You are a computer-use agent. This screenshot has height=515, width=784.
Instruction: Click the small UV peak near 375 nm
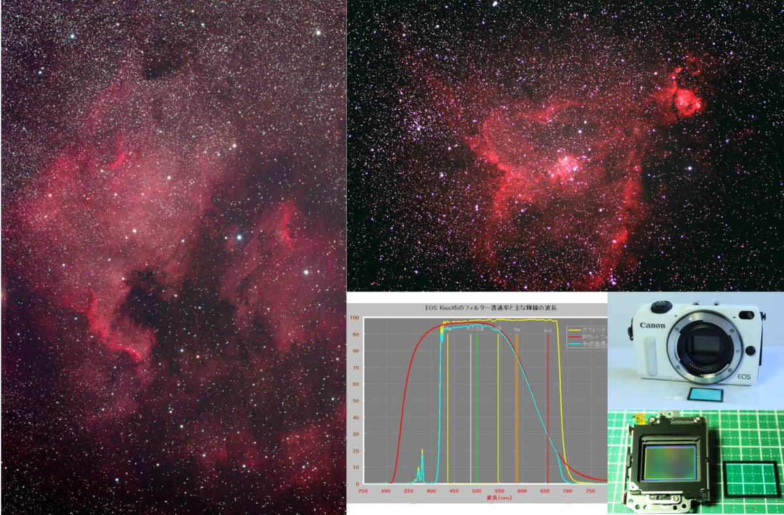click(x=422, y=461)
